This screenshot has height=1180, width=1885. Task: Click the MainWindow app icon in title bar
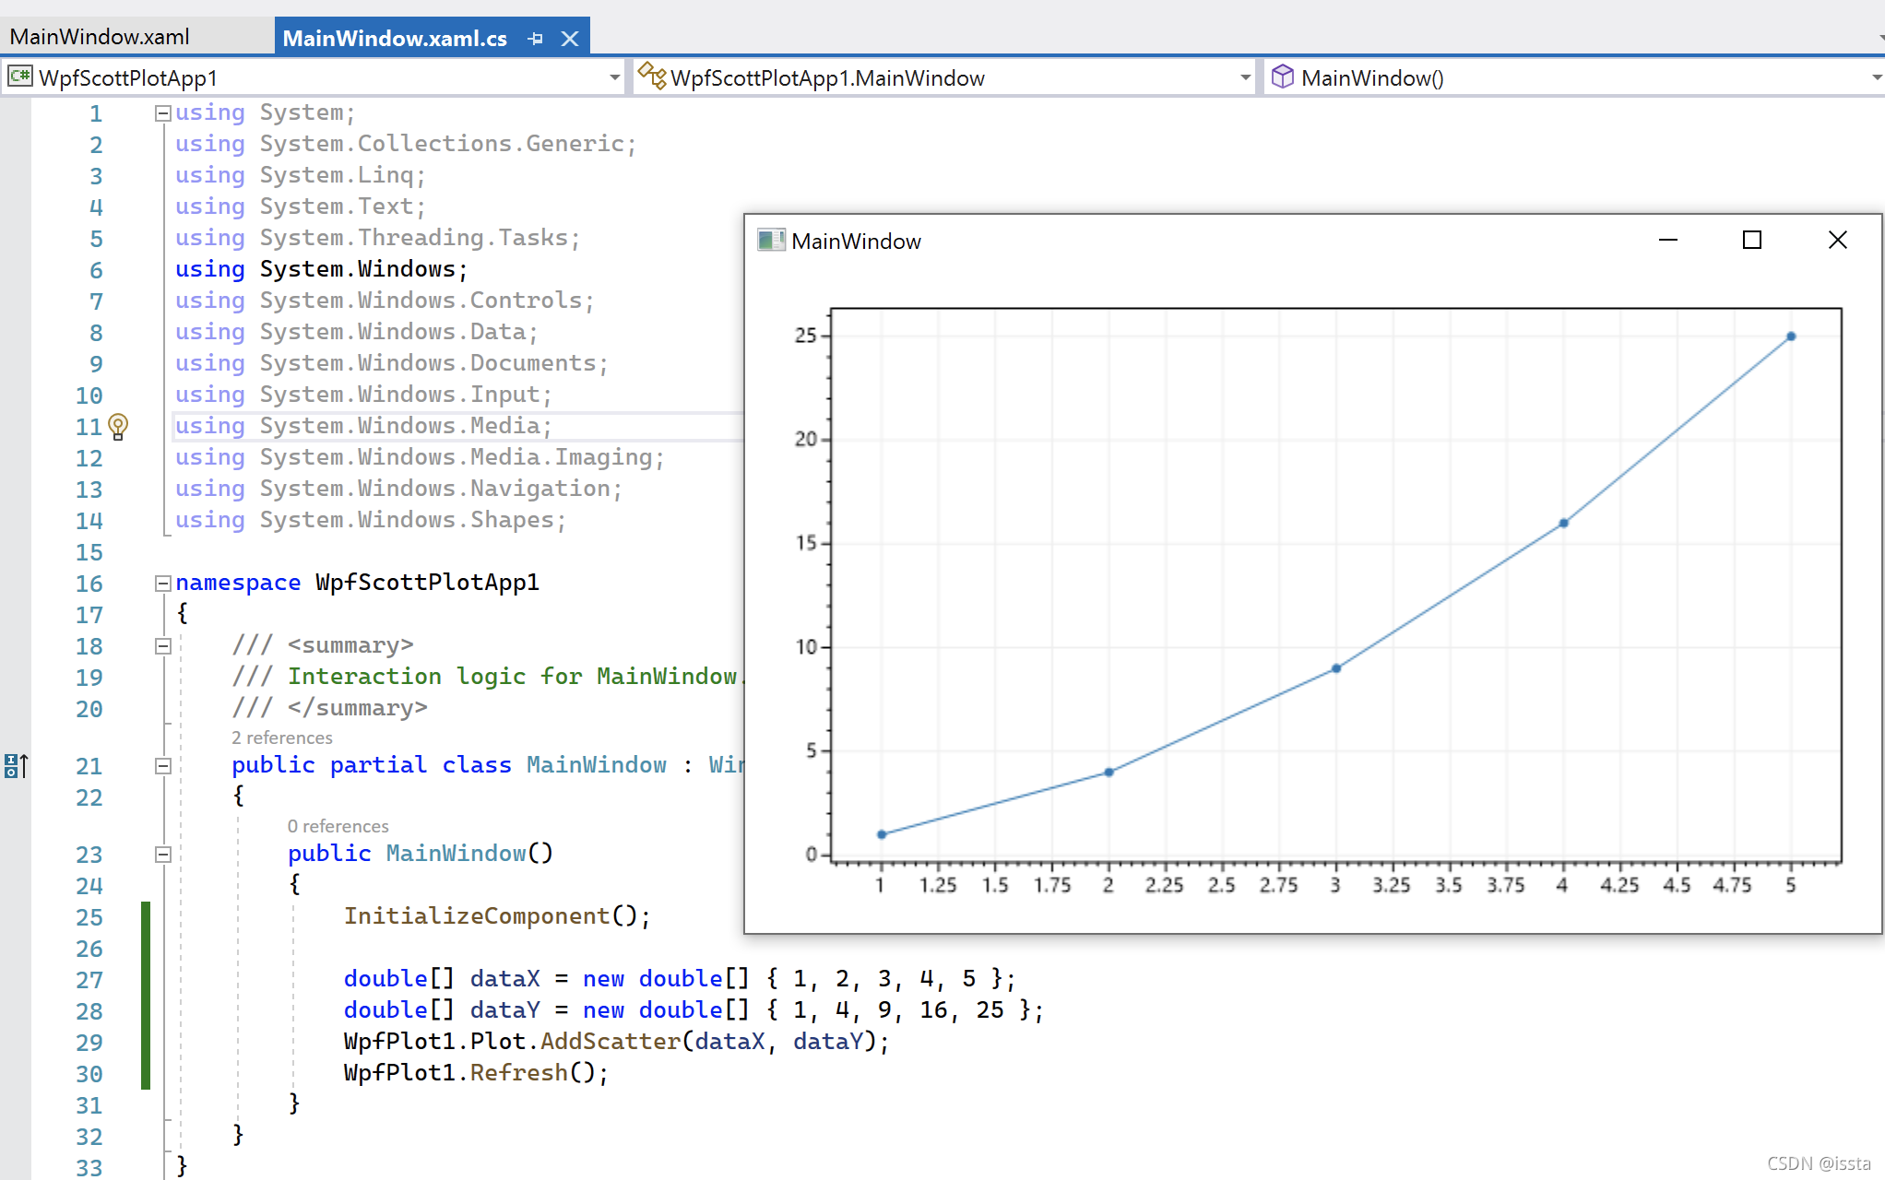click(x=771, y=241)
